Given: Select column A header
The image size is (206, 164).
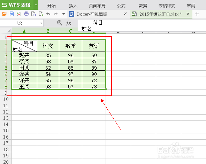Looking at the screenshot, I should pyautogui.click(x=24, y=31).
